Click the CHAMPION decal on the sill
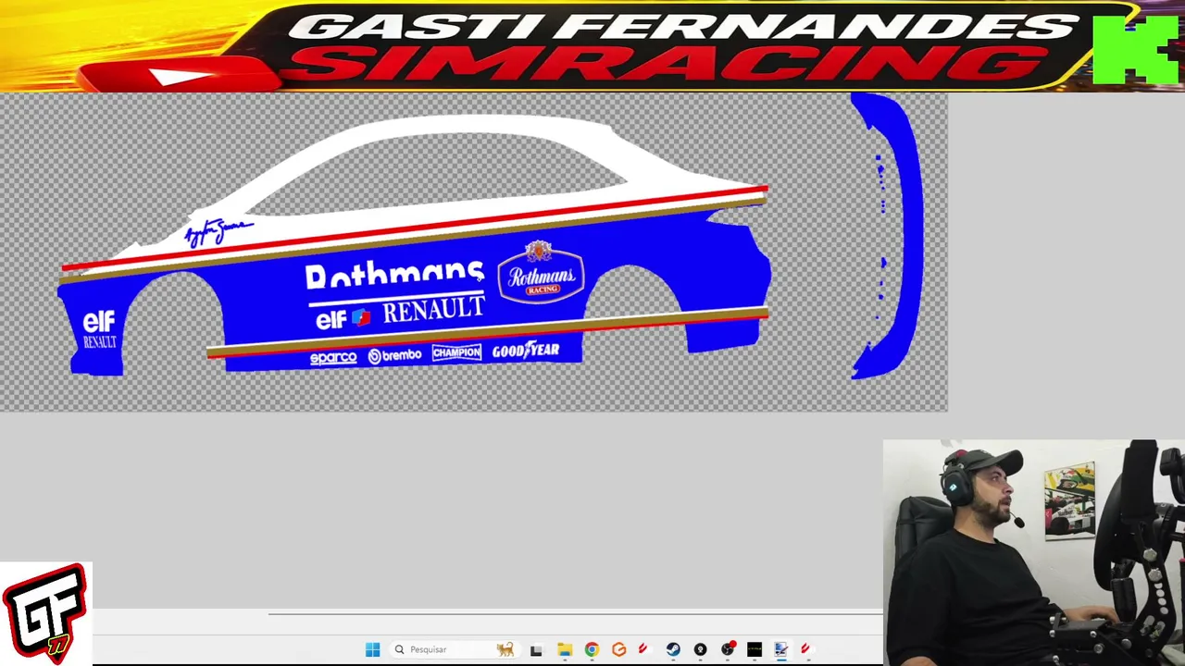Viewport: 1185px width, 666px height. pos(456,352)
